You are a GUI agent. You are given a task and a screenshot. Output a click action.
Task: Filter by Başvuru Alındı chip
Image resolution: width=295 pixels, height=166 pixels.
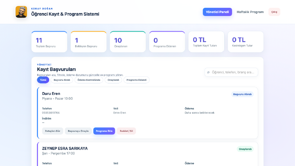point(62,80)
